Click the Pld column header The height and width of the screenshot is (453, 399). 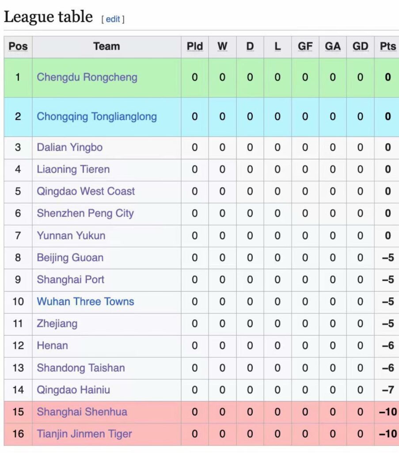coord(194,46)
